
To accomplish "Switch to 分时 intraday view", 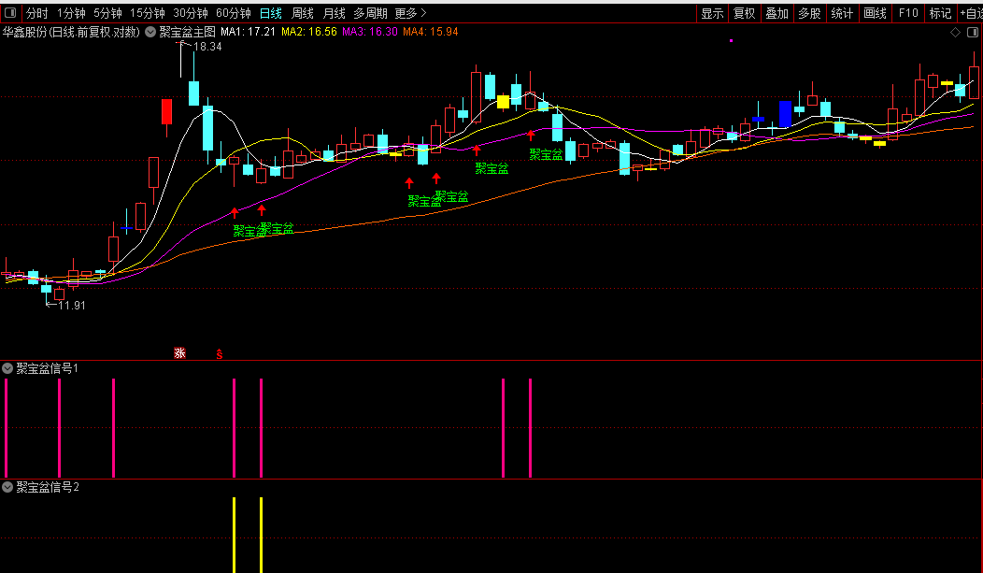I will pos(36,13).
